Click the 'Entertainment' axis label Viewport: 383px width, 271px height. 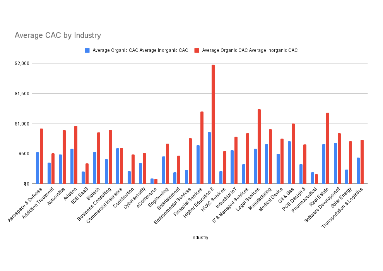click(168, 199)
